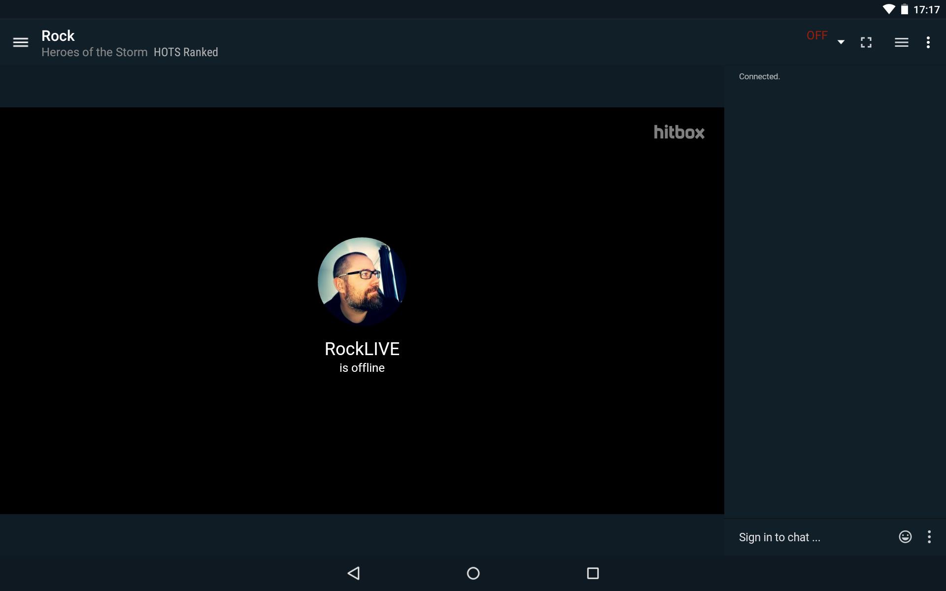Open Android recent apps
The image size is (946, 591).
593,573
